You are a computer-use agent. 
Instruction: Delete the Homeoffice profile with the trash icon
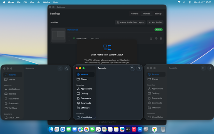click(161, 39)
